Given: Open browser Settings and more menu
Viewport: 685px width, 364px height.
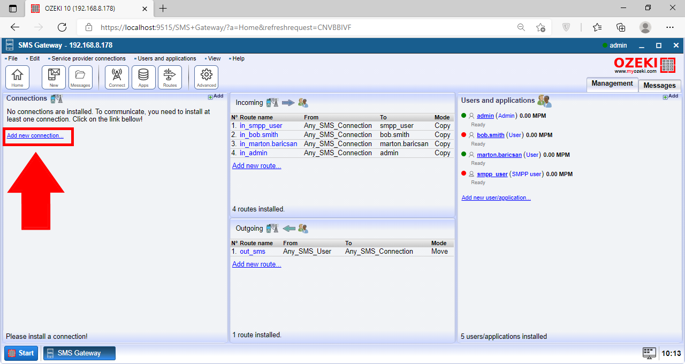Looking at the screenshot, I should (x=670, y=27).
